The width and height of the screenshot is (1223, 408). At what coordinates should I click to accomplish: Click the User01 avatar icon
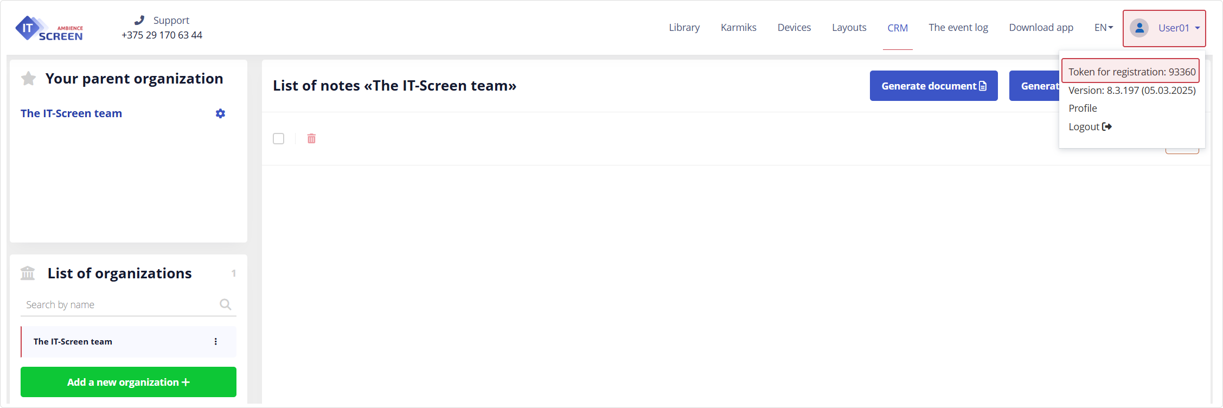click(x=1139, y=28)
